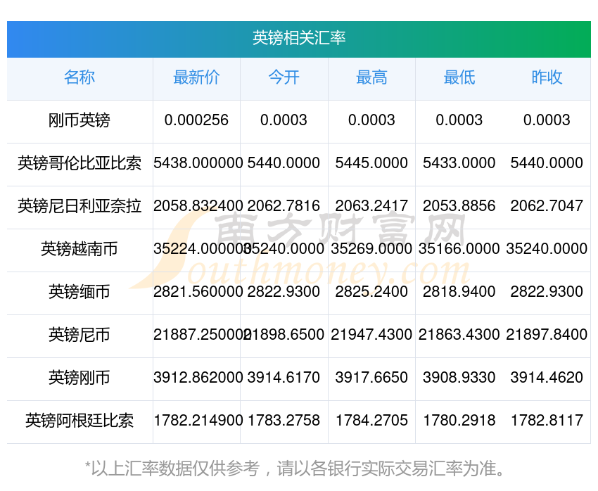This screenshot has height=491, width=598.
Task: Click the high value 2825.2400
Action: pos(371,292)
